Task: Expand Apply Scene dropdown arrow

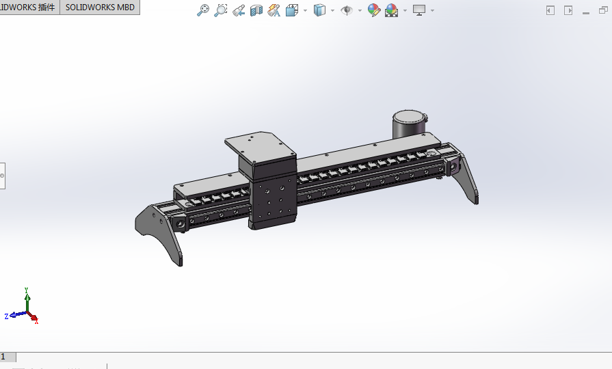Action: point(405,10)
